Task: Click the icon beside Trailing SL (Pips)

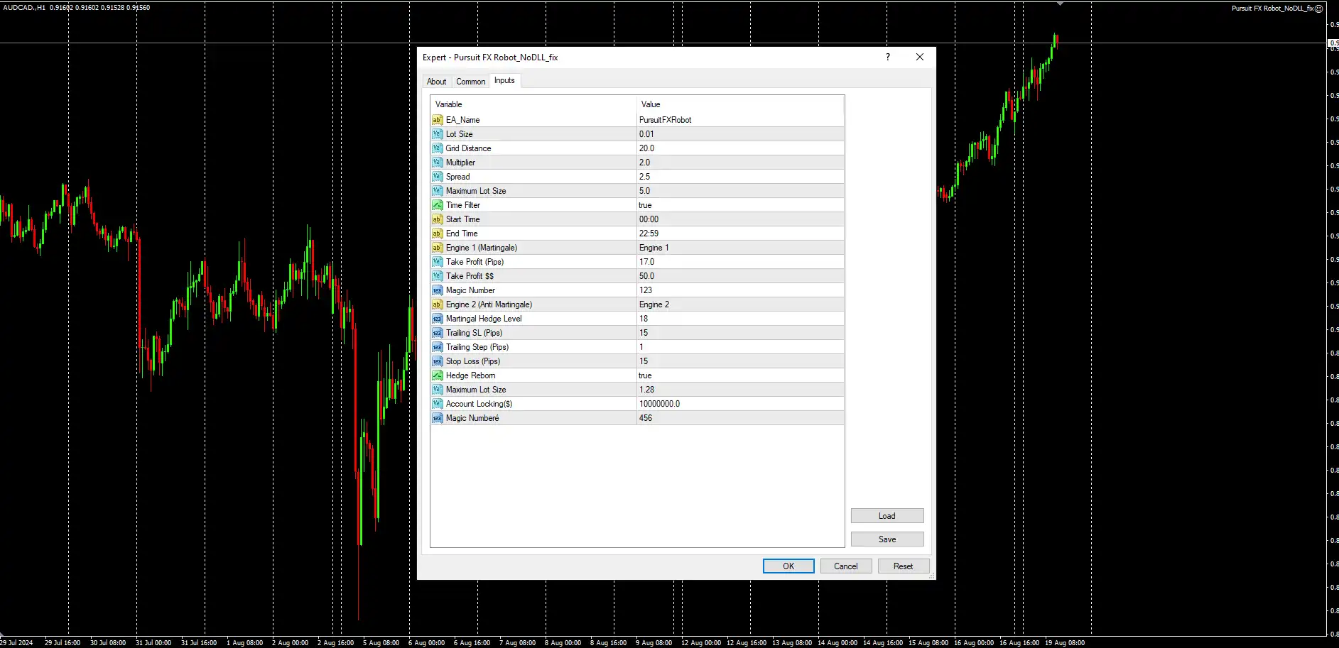Action: (x=438, y=333)
